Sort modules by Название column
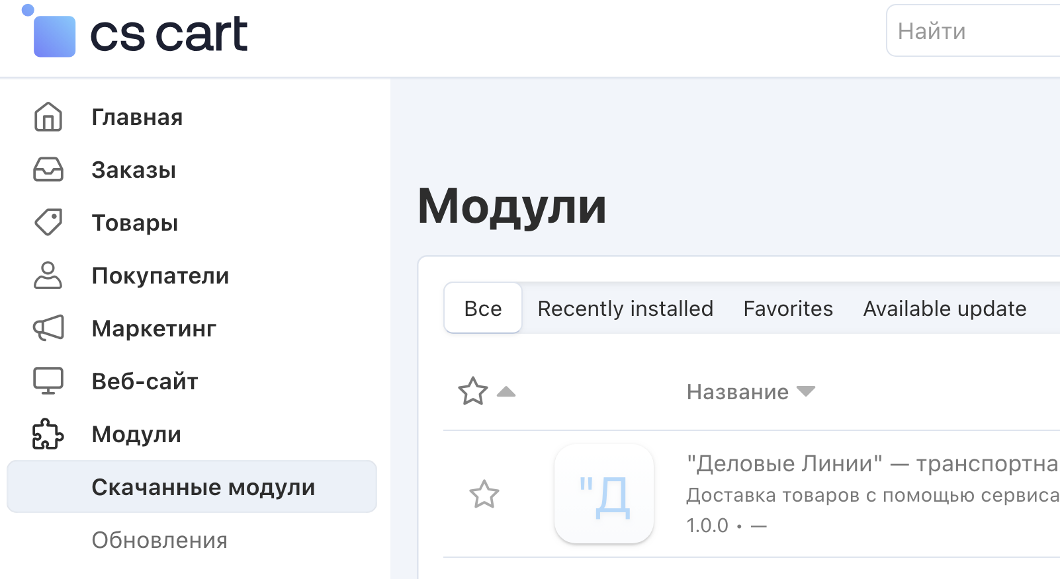The height and width of the screenshot is (579, 1060). (x=738, y=392)
